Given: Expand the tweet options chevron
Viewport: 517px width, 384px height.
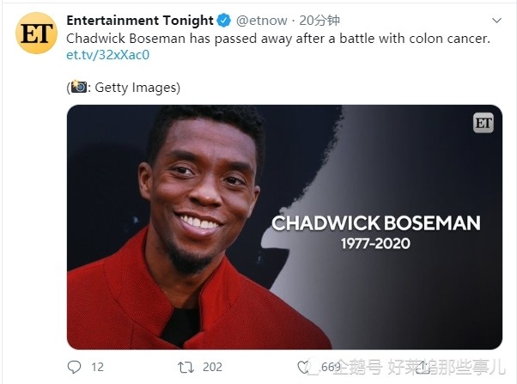Looking at the screenshot, I should 496,21.
